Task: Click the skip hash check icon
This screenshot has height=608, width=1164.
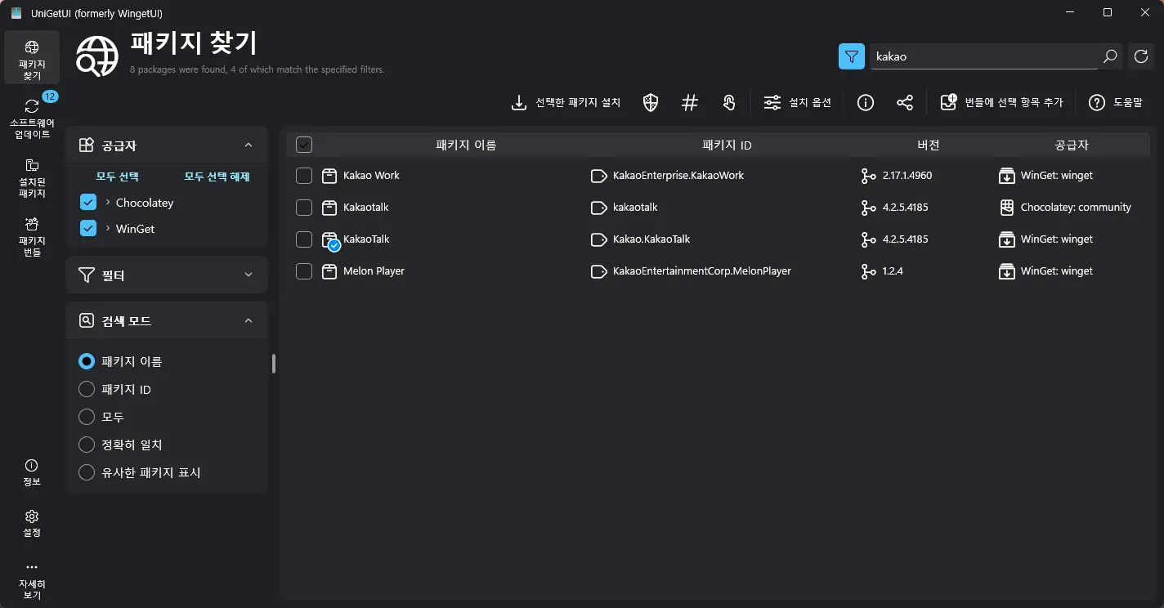Action: coord(690,102)
